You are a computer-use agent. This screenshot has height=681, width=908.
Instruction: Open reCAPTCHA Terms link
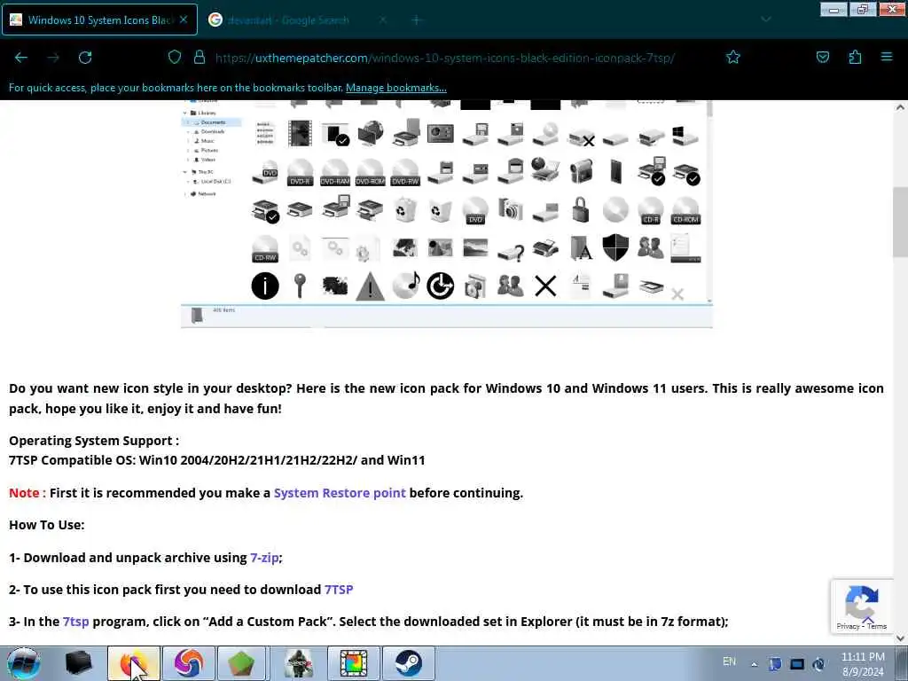877,626
